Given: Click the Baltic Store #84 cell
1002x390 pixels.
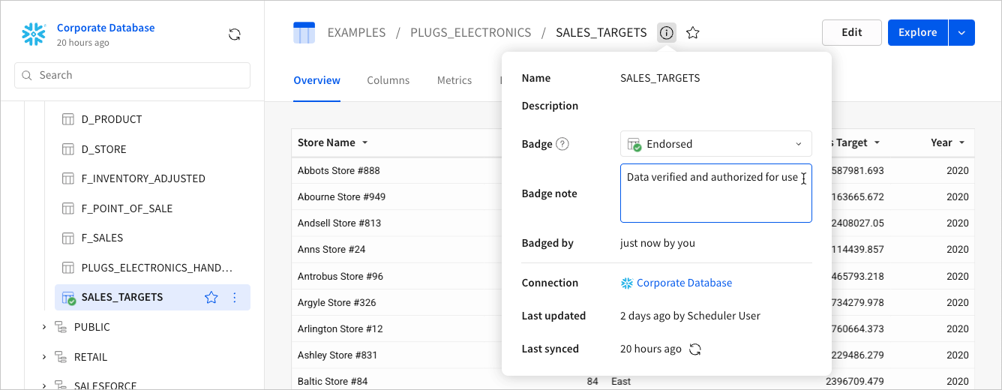Looking at the screenshot, I should tap(333, 382).
